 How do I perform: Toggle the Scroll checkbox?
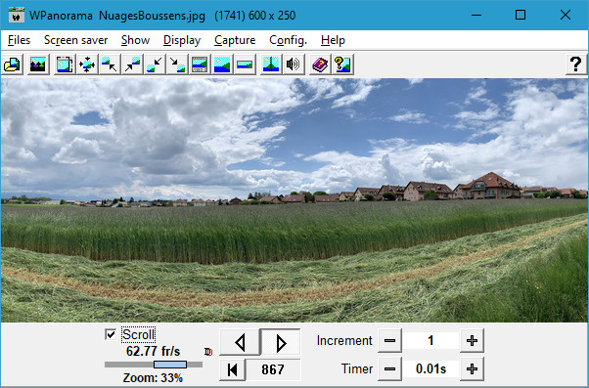click(111, 334)
